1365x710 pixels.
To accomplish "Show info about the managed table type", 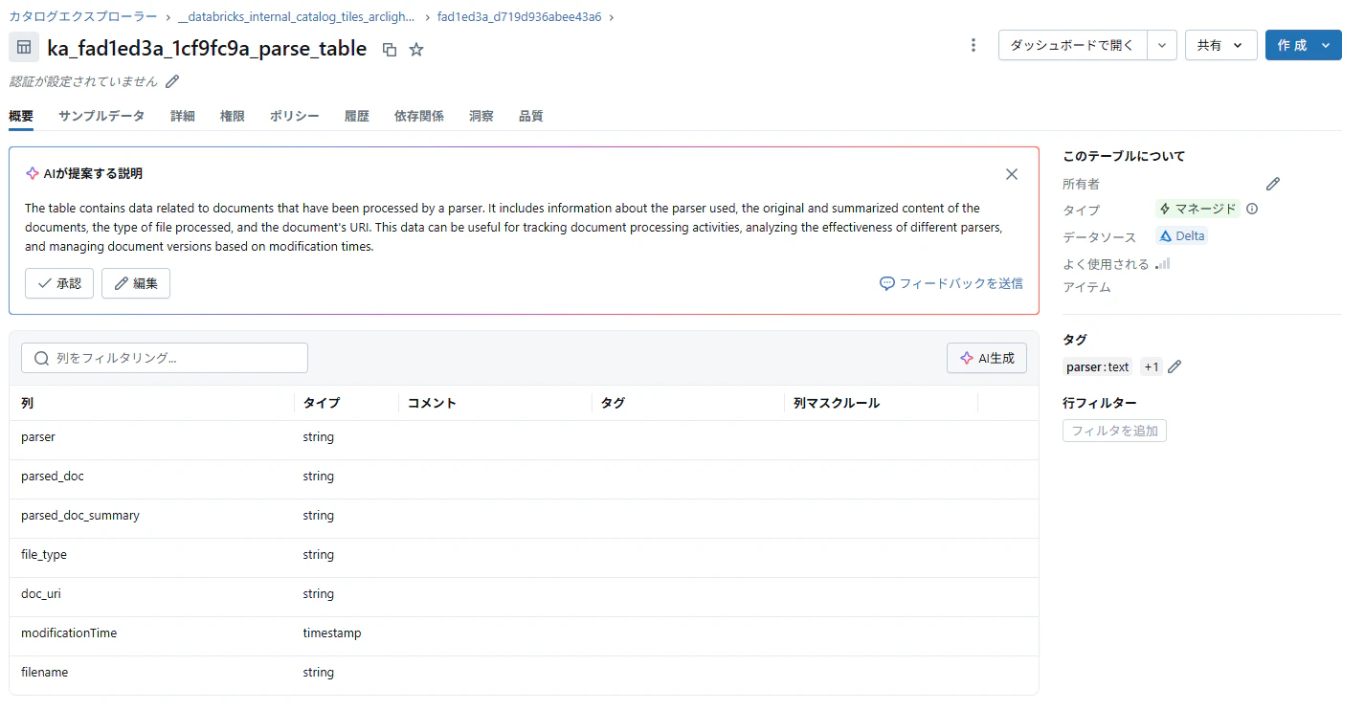I will 1252,209.
